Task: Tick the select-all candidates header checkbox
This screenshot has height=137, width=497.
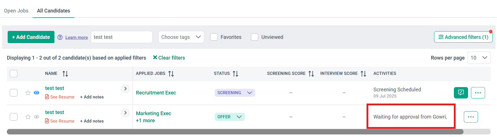Action: (x=14, y=74)
